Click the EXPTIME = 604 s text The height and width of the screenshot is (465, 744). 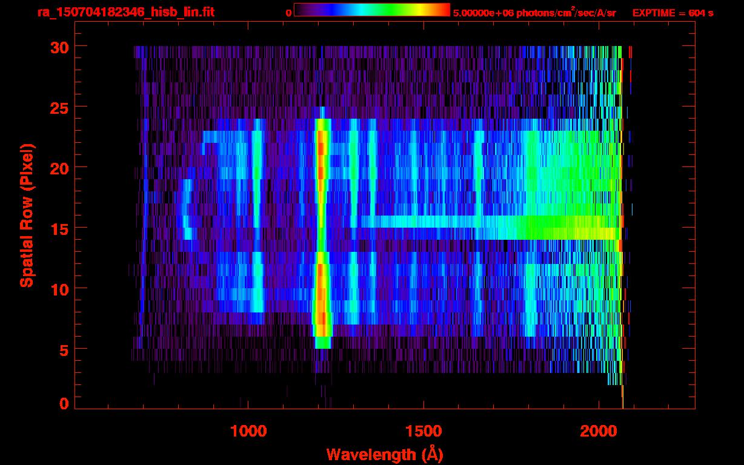673,12
